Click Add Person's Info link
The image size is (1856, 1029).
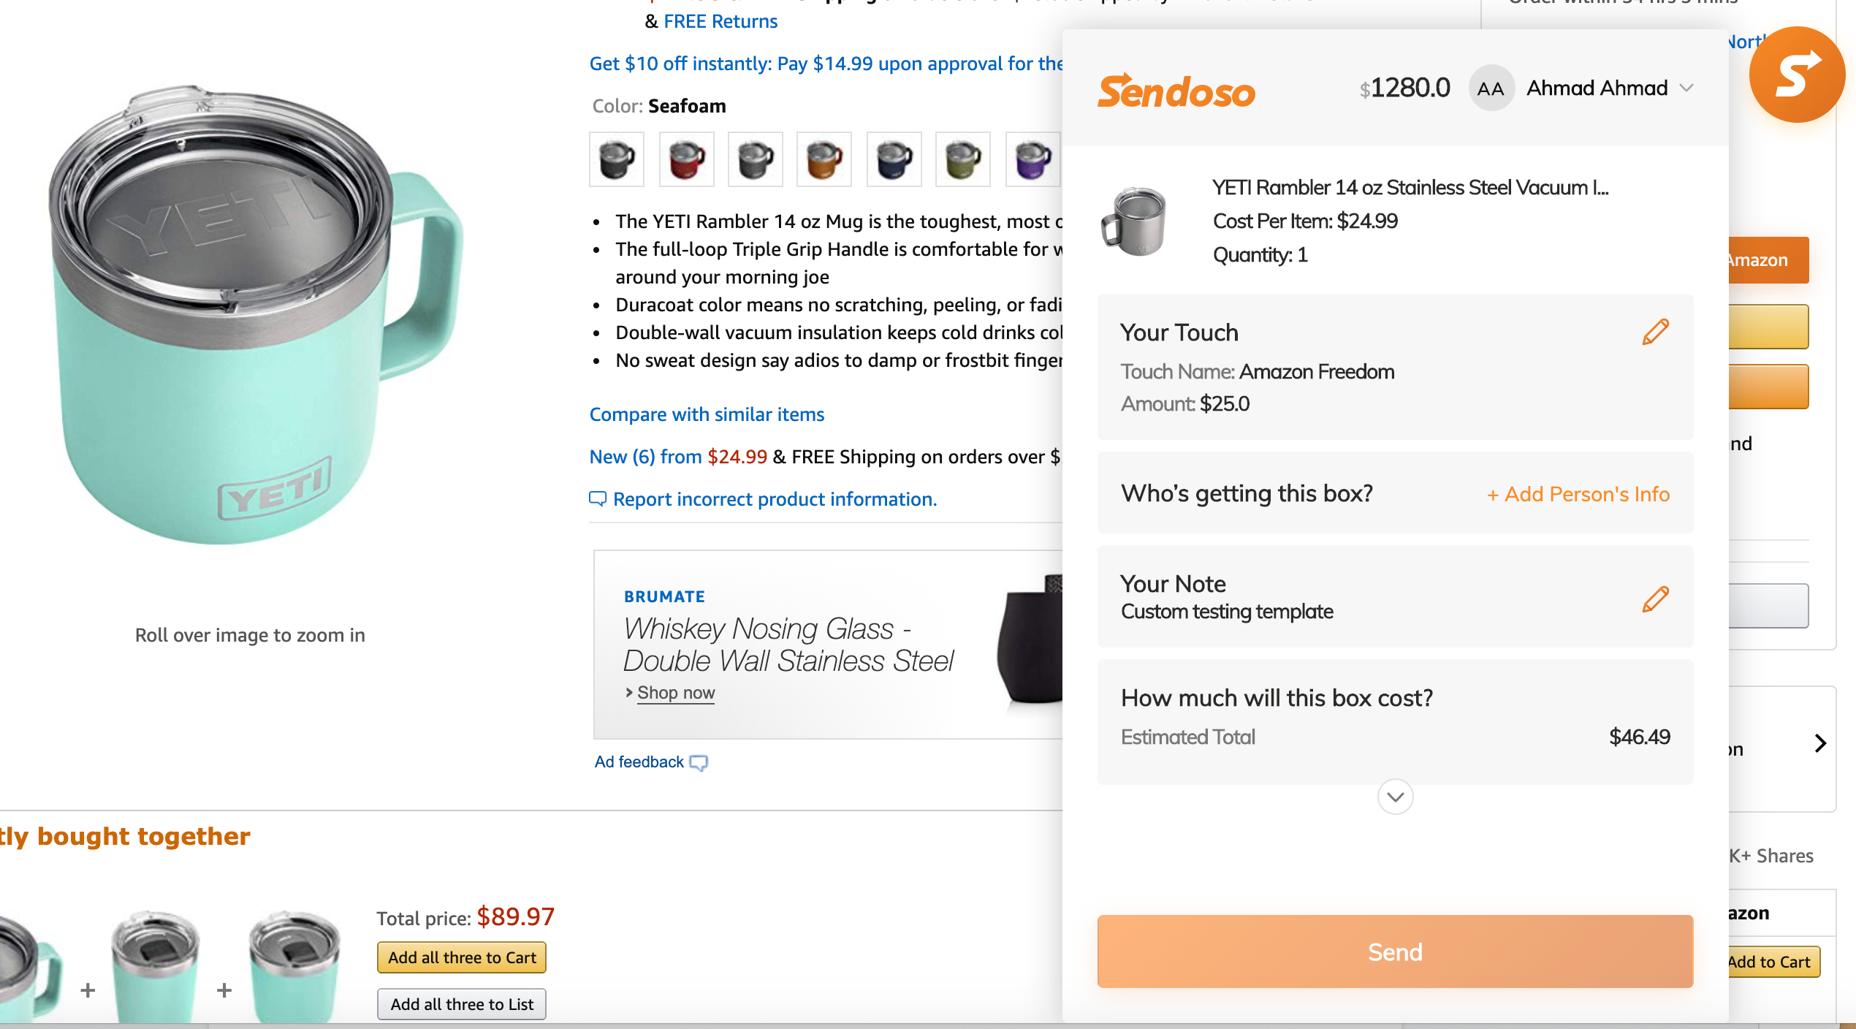(1578, 494)
